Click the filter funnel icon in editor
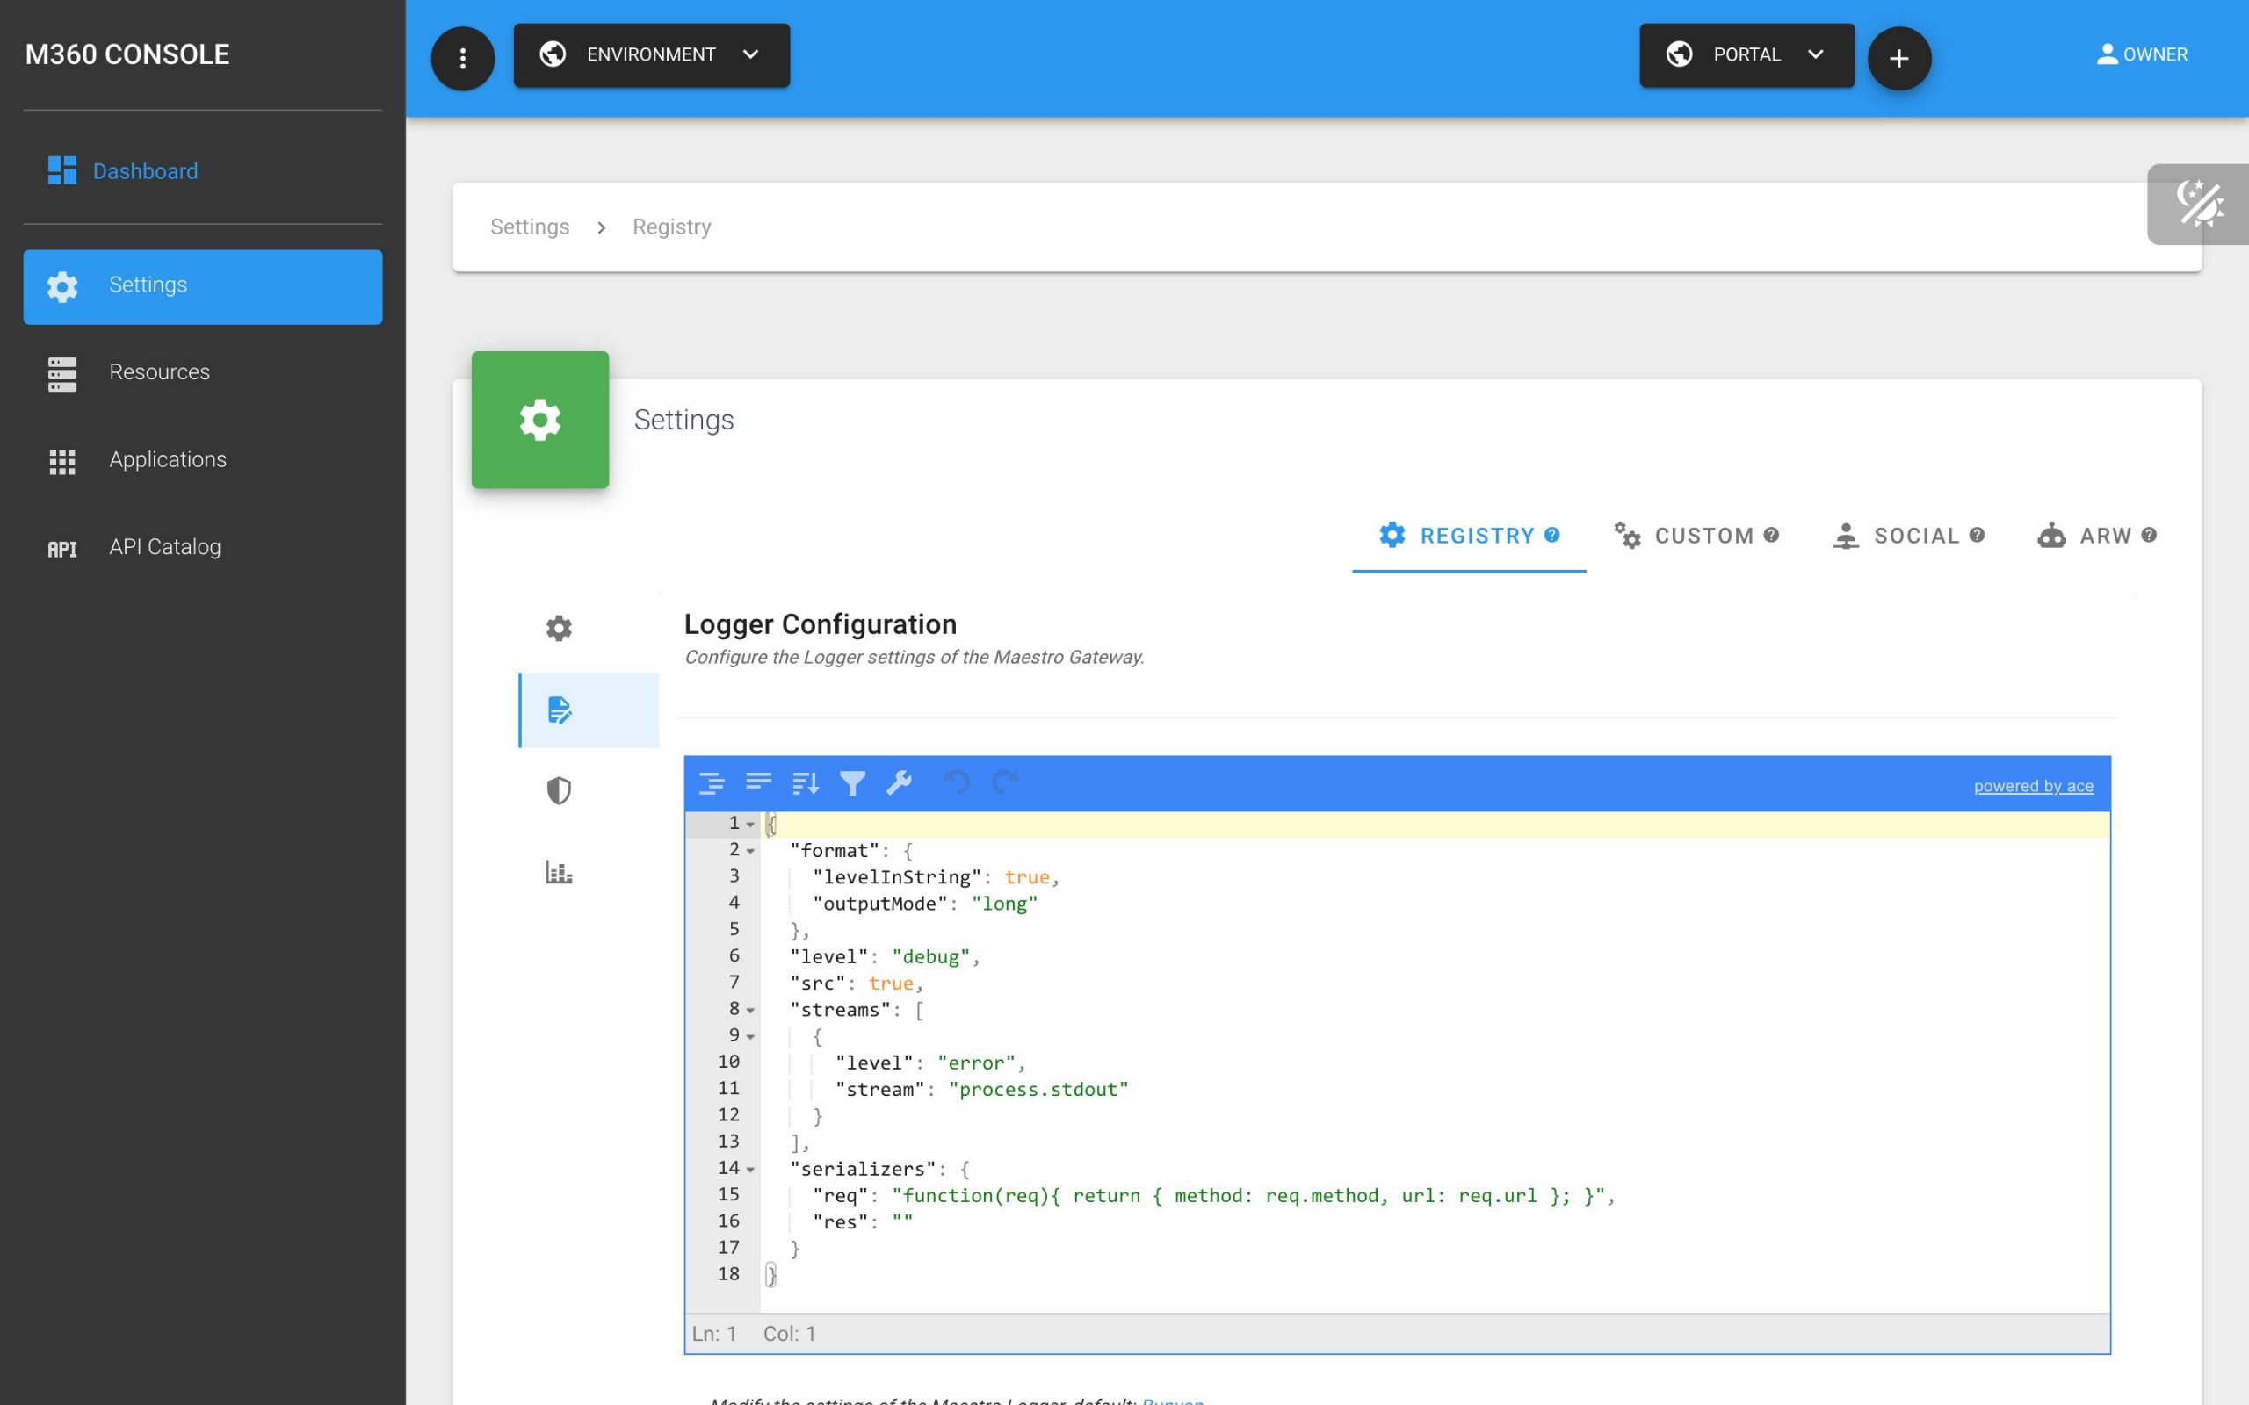This screenshot has width=2249, height=1405. pyautogui.click(x=852, y=783)
